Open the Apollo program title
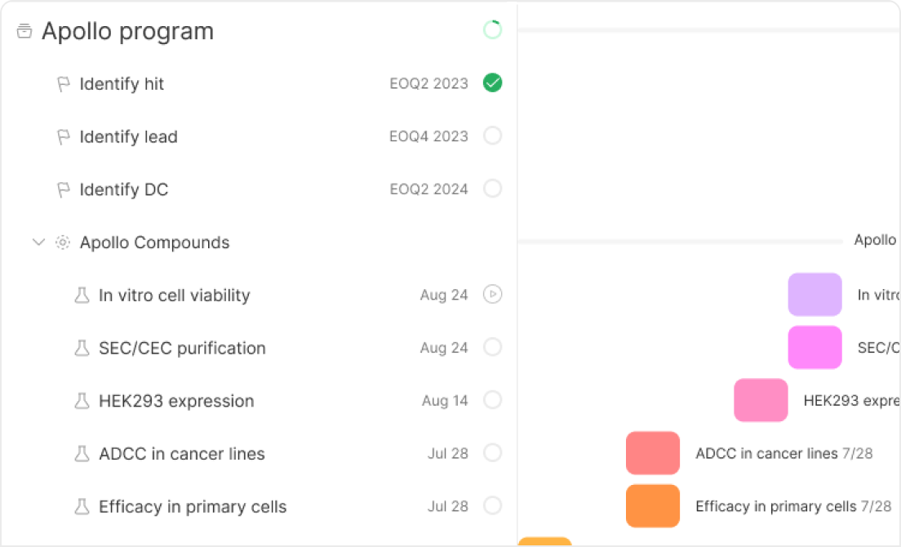This screenshot has height=547, width=901. coord(127,31)
